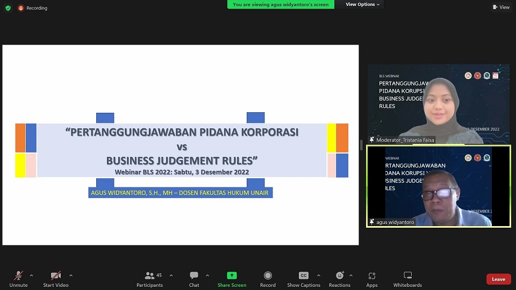Unmute the microphone

pyautogui.click(x=18, y=276)
